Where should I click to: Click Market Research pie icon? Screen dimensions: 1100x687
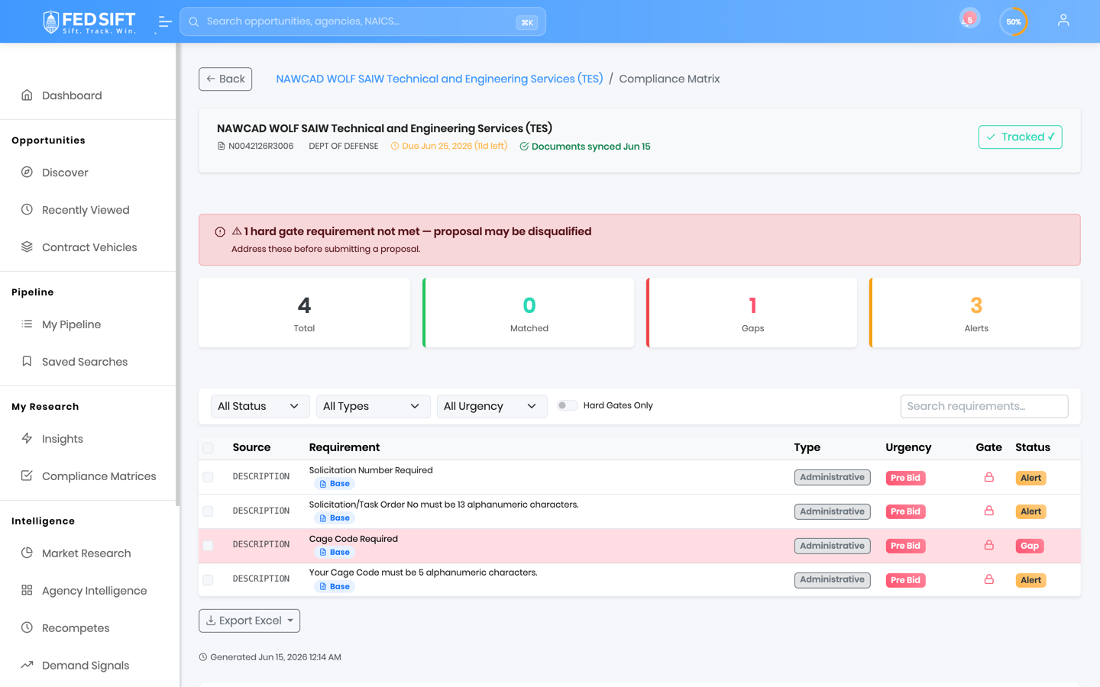[27, 553]
